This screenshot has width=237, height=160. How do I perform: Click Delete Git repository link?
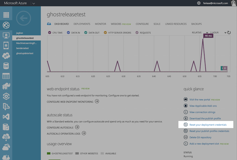[x=200, y=137]
